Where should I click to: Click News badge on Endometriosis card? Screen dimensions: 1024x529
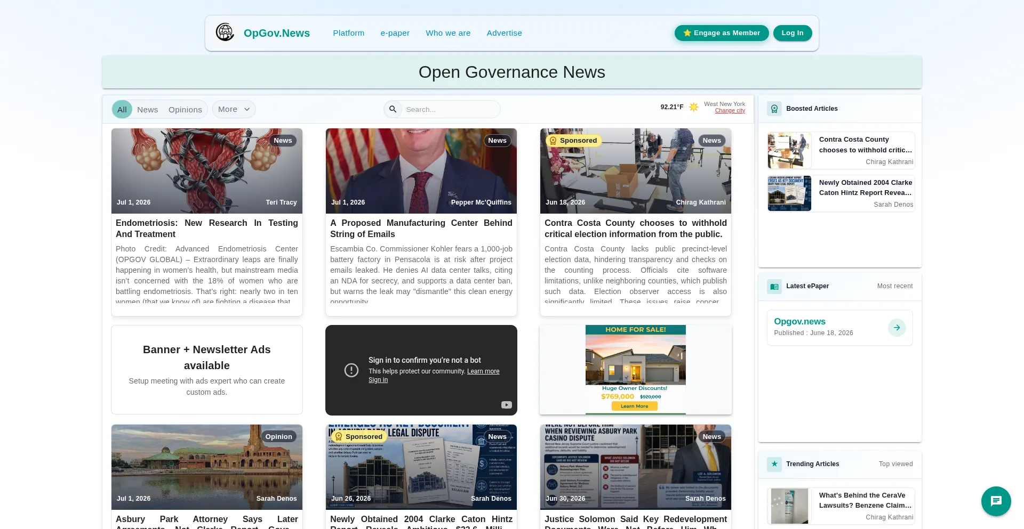point(283,141)
